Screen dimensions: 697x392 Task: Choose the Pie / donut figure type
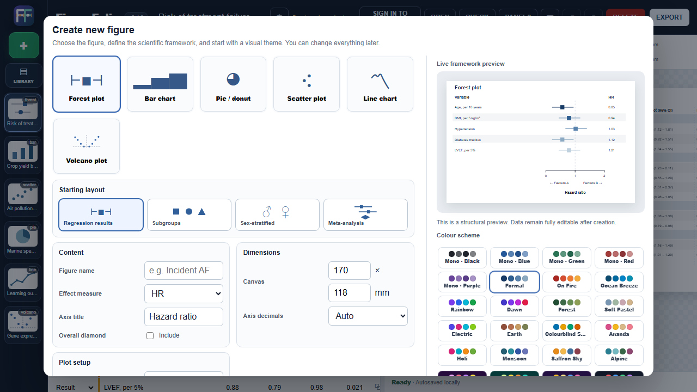(x=233, y=84)
